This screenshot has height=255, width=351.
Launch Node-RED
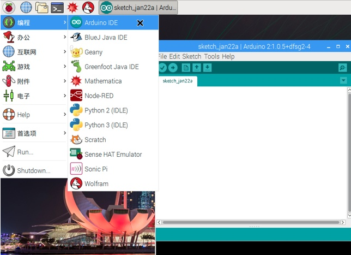coord(113,96)
